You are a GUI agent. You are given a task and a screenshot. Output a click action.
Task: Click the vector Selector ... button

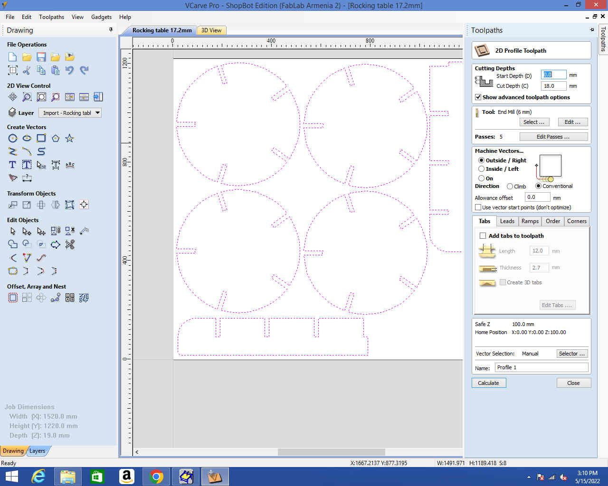point(572,354)
